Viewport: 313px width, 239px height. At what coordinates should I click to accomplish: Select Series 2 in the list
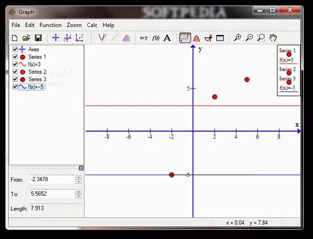click(37, 72)
